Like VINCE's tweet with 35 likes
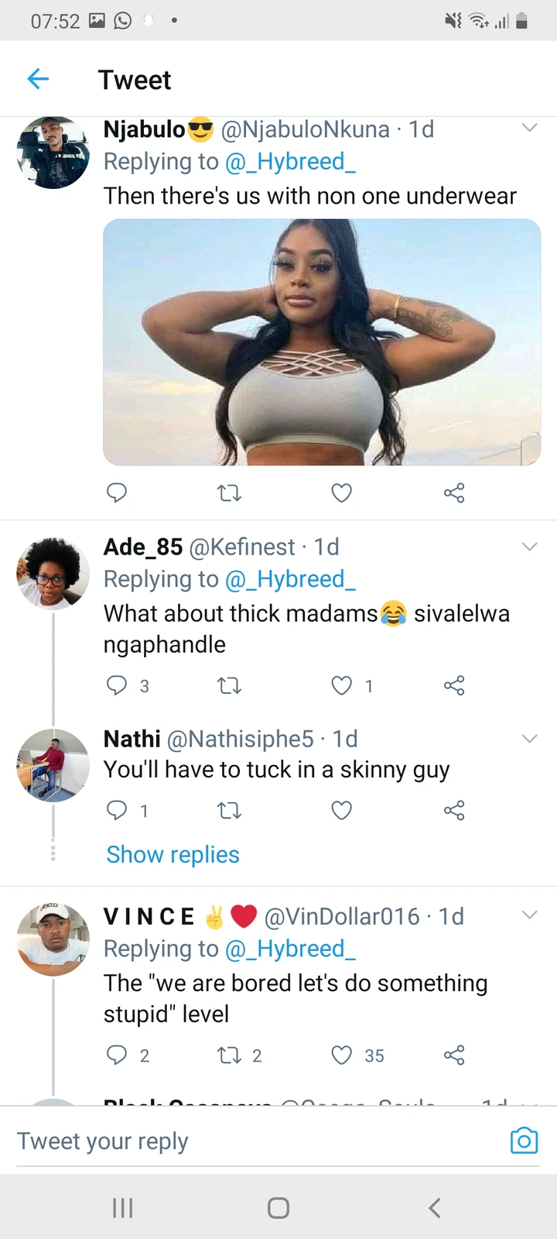Viewport: 557px width, 1239px height. (341, 1055)
